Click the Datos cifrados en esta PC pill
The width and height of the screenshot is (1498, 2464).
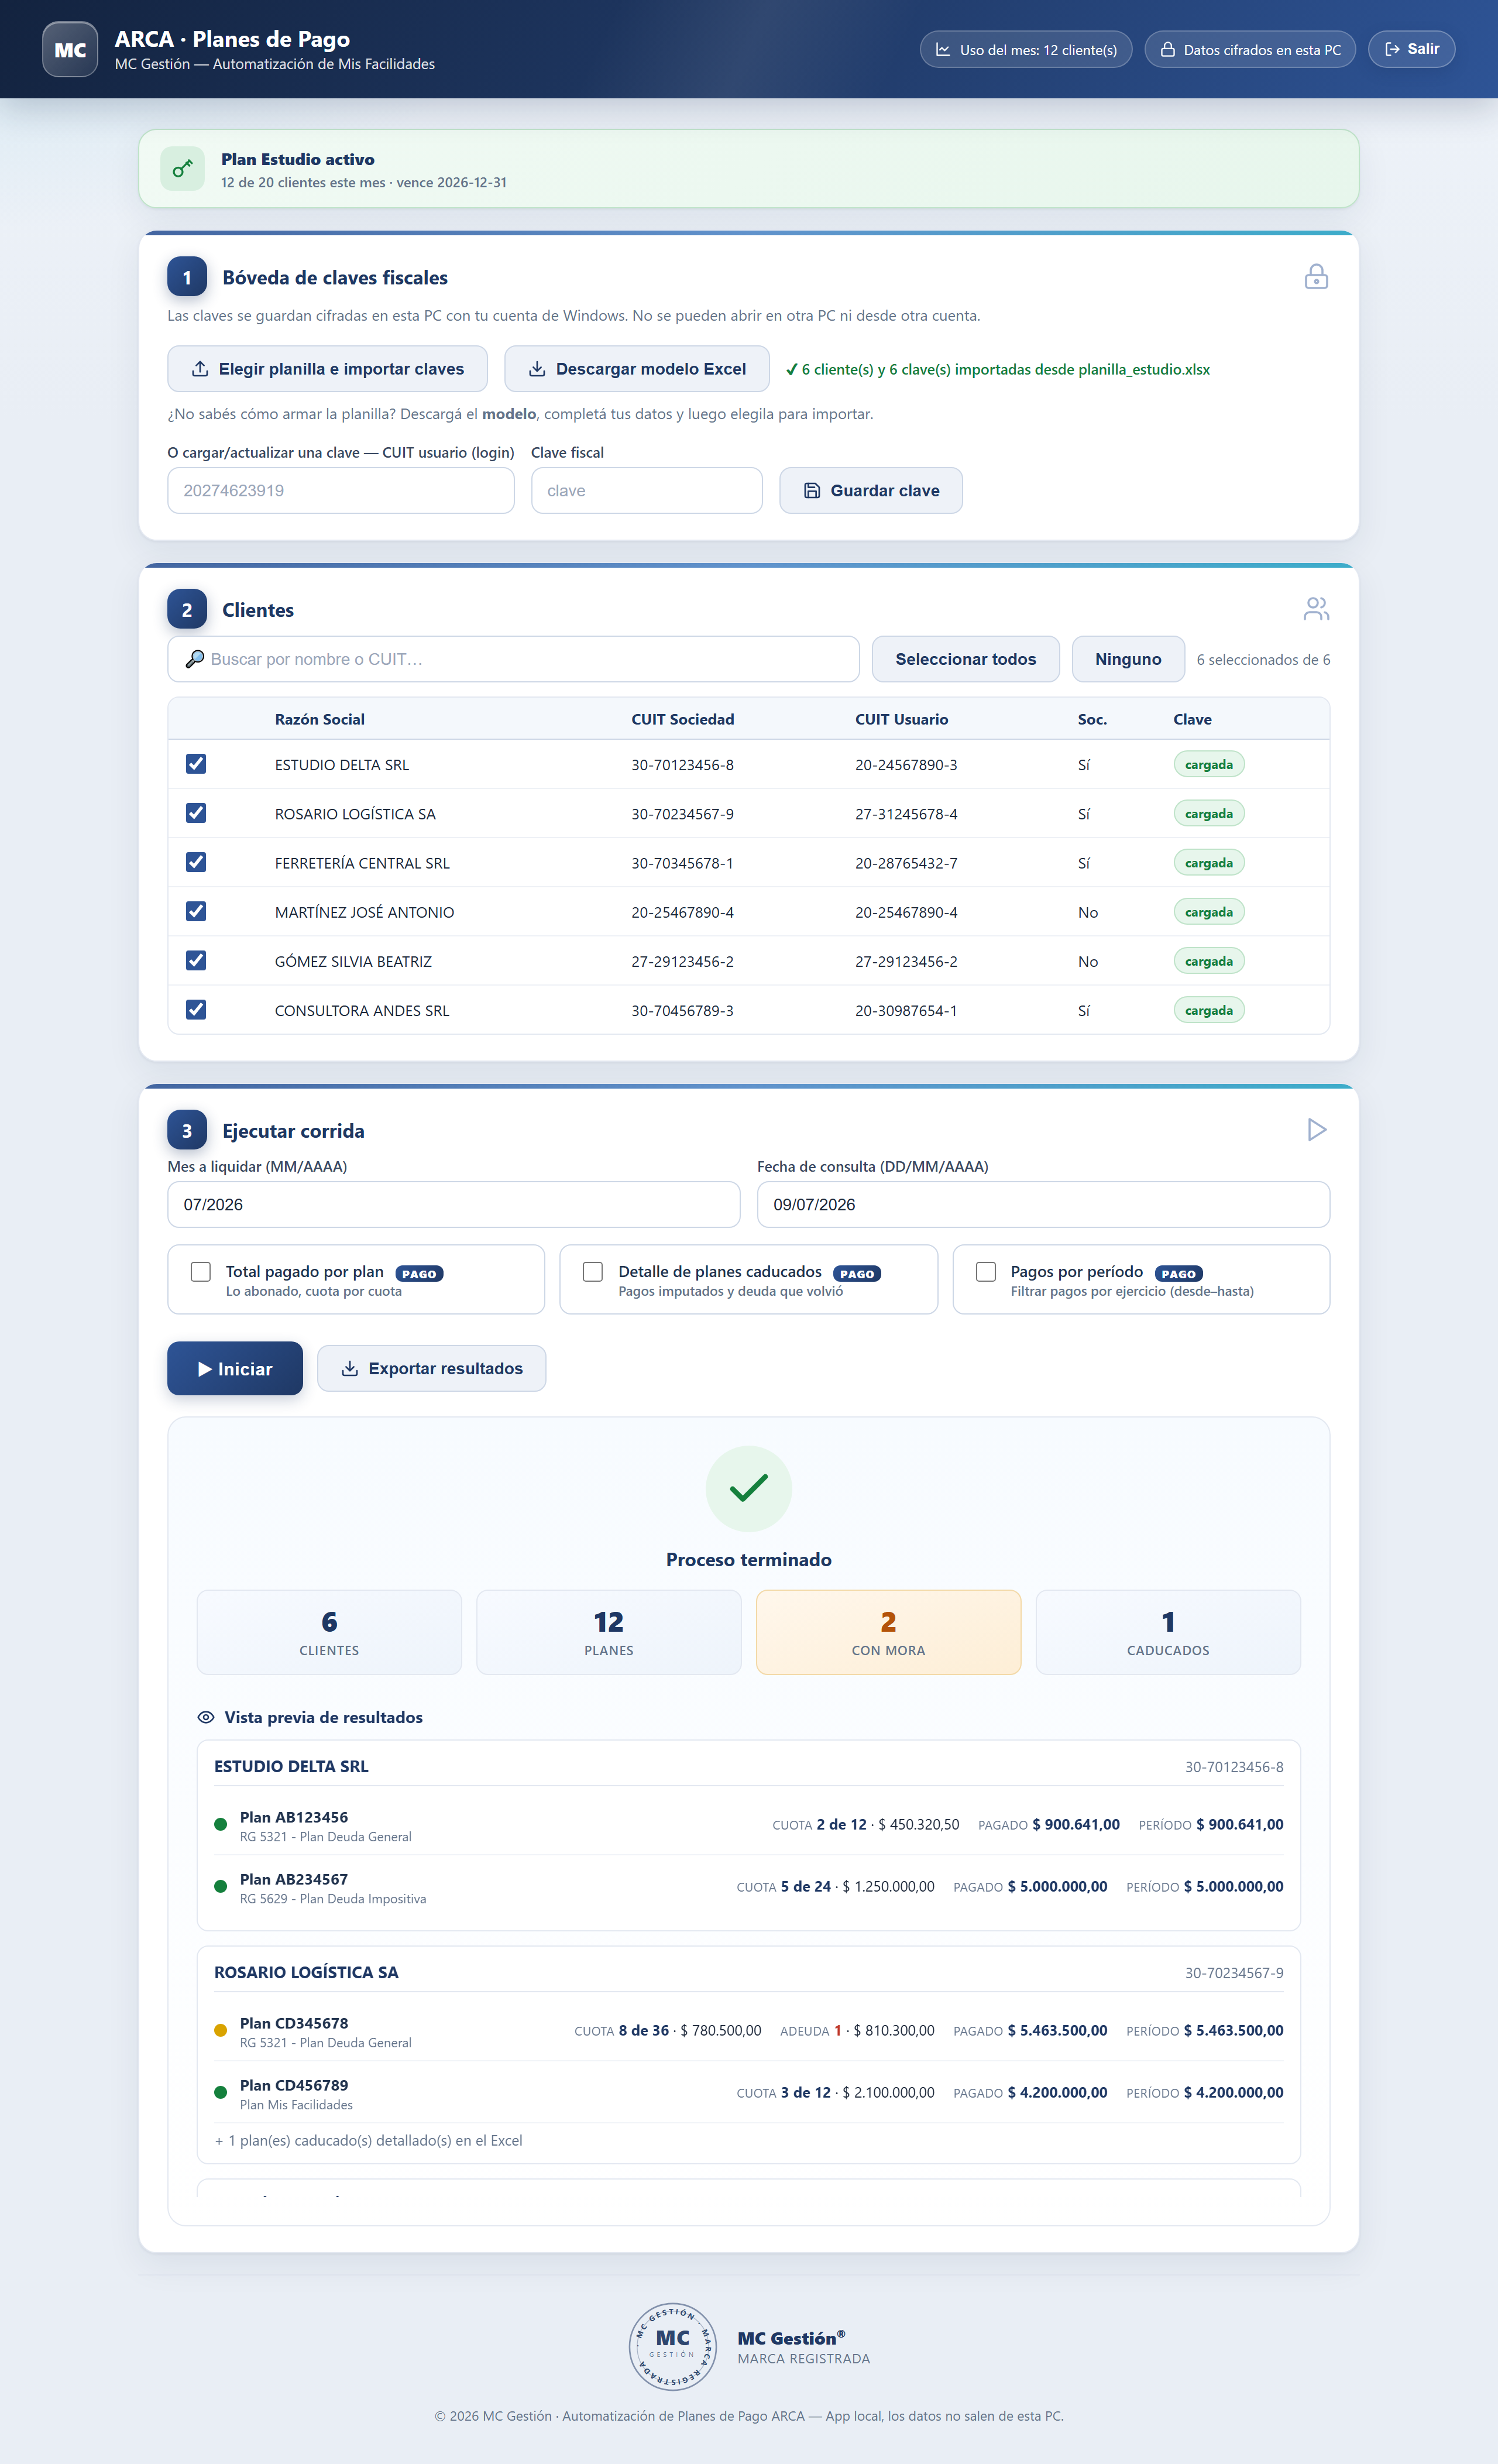tap(1250, 50)
